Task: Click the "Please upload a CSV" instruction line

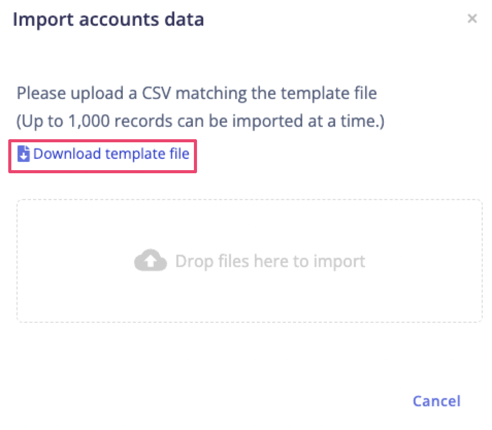Action: pos(196,94)
